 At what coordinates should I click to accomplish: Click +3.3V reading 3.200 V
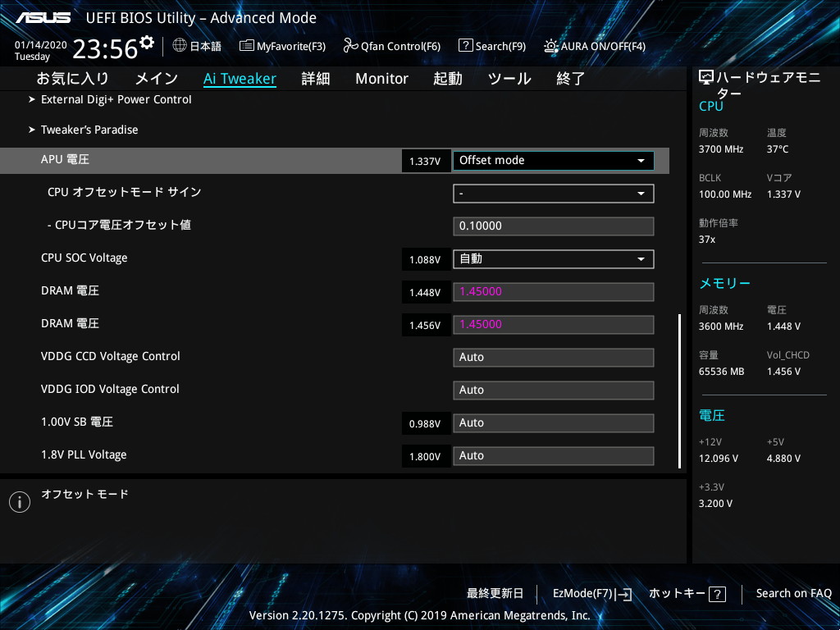715,504
